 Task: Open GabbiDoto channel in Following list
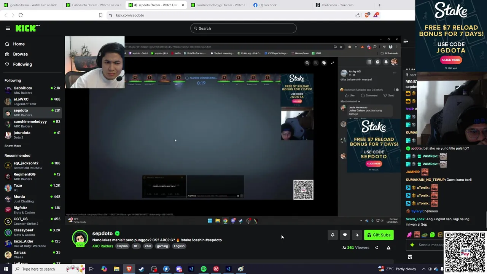[32, 90]
